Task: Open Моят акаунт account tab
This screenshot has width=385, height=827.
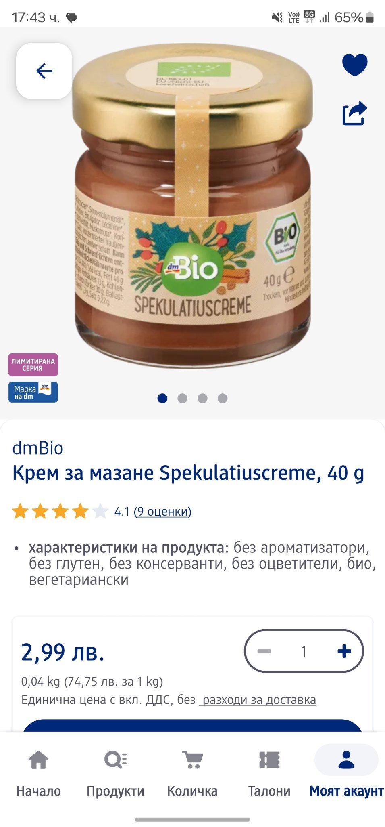Action: point(346,774)
